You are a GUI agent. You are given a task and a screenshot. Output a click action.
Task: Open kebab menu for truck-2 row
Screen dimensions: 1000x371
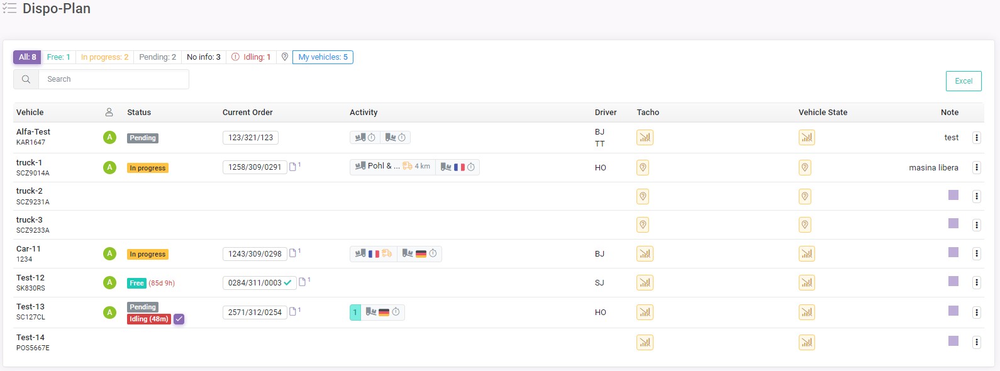click(977, 196)
